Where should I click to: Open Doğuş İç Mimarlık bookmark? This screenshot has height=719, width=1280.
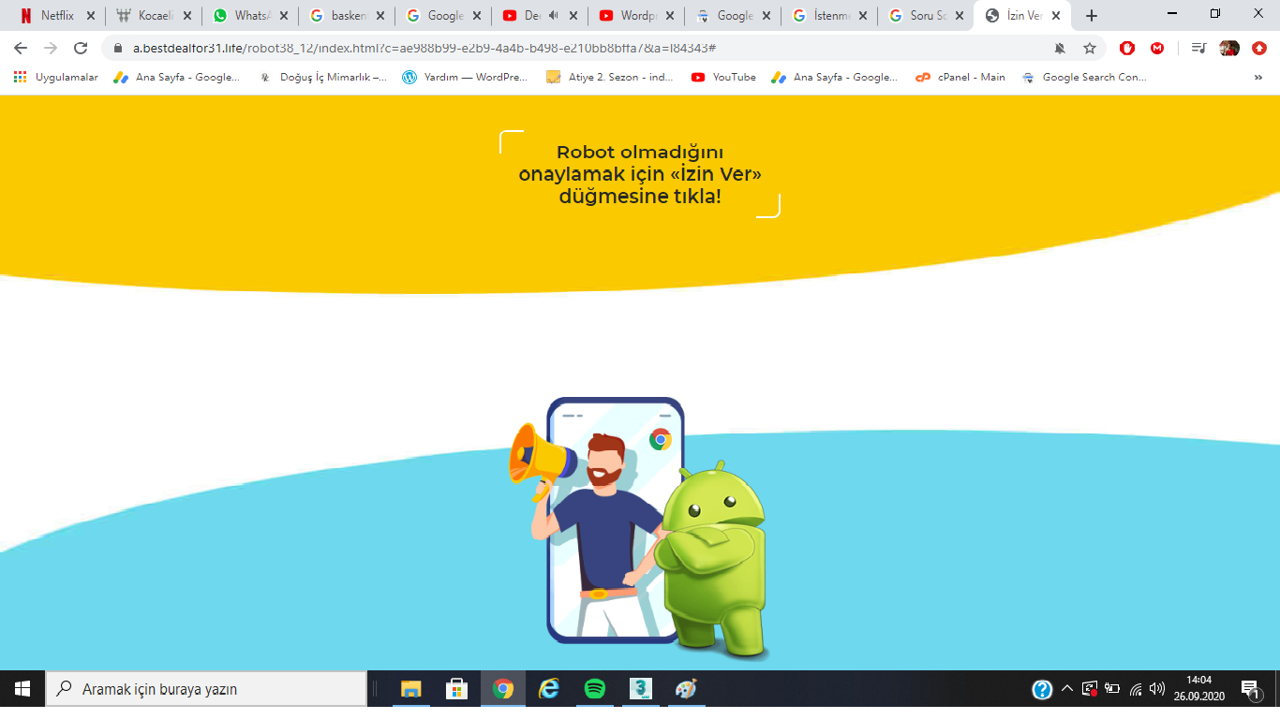coord(323,78)
